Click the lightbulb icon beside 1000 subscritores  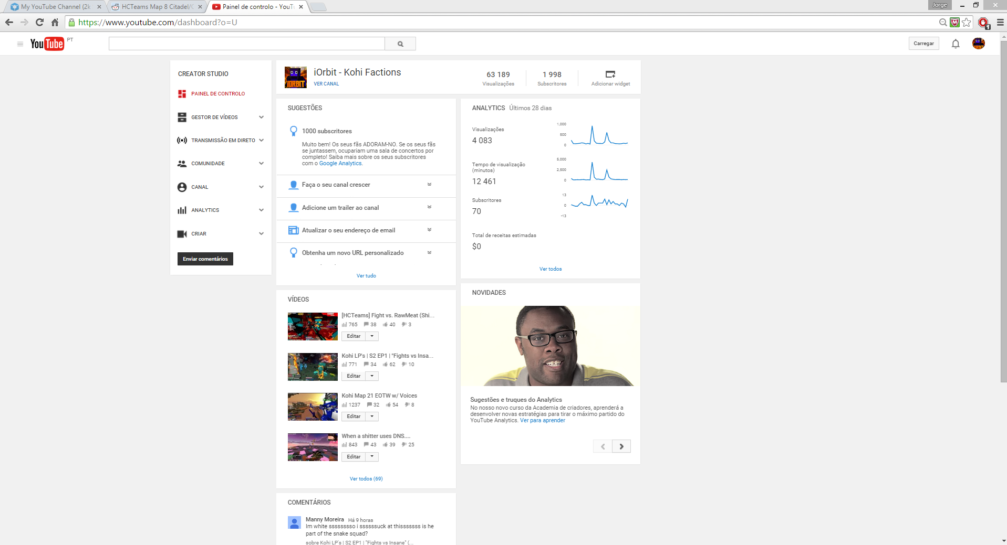click(x=294, y=131)
